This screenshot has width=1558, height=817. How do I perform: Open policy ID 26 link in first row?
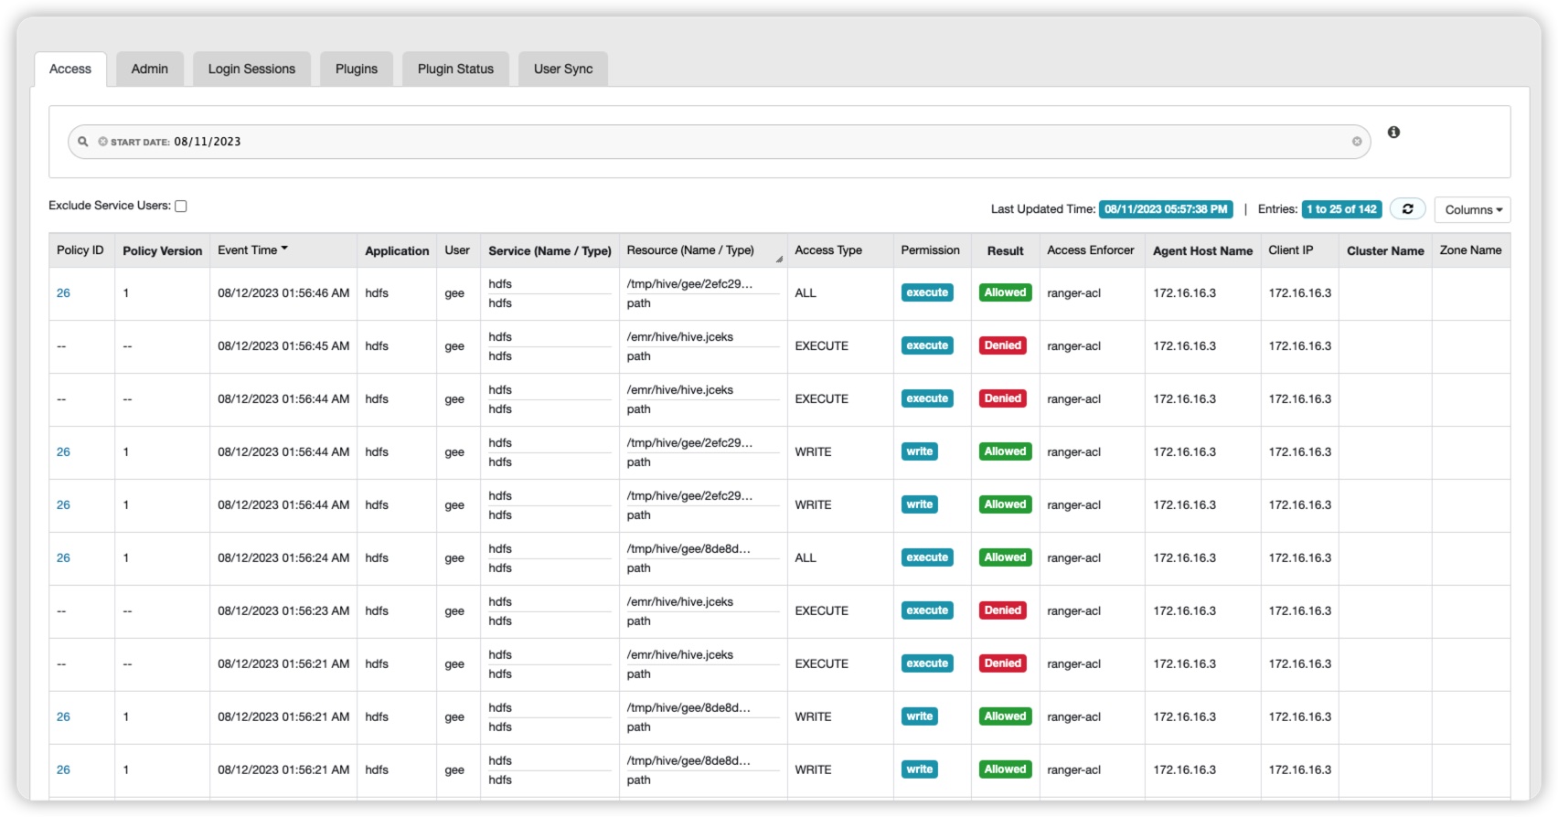click(x=63, y=293)
